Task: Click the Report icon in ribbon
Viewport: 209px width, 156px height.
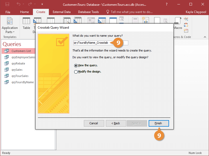Action: [135, 21]
